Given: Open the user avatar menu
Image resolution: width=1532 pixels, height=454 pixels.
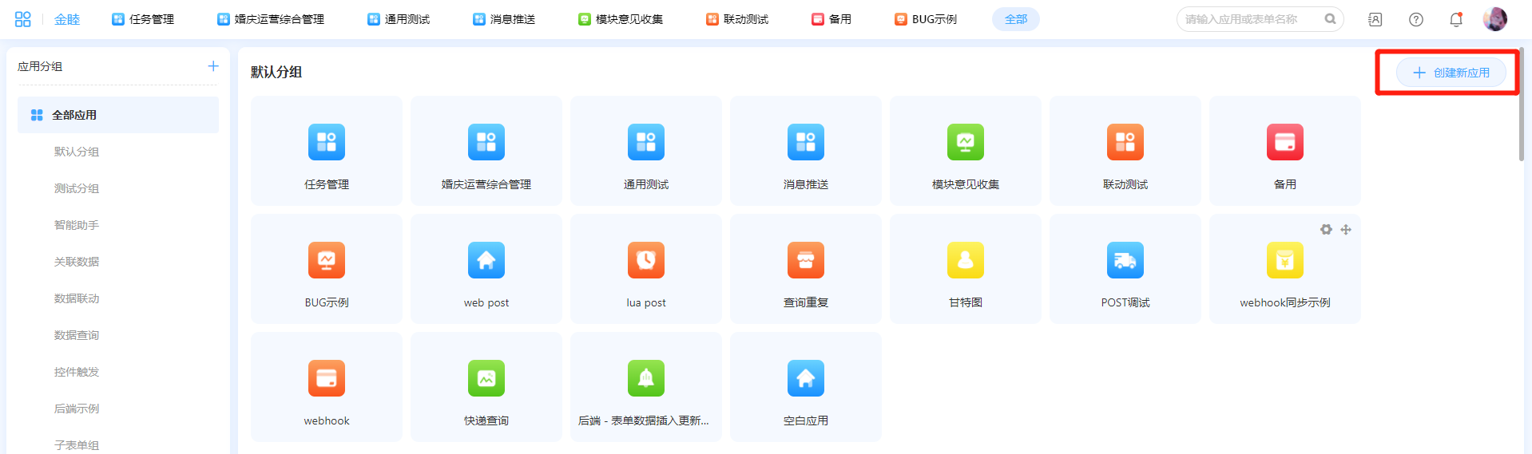Looking at the screenshot, I should [1494, 19].
